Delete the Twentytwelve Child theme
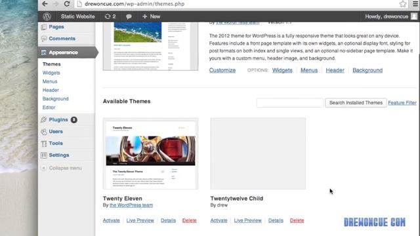Screen dimensions: 420x236 pyautogui.click(x=297, y=220)
